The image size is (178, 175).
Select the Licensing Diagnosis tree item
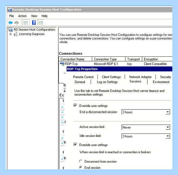click(32, 34)
